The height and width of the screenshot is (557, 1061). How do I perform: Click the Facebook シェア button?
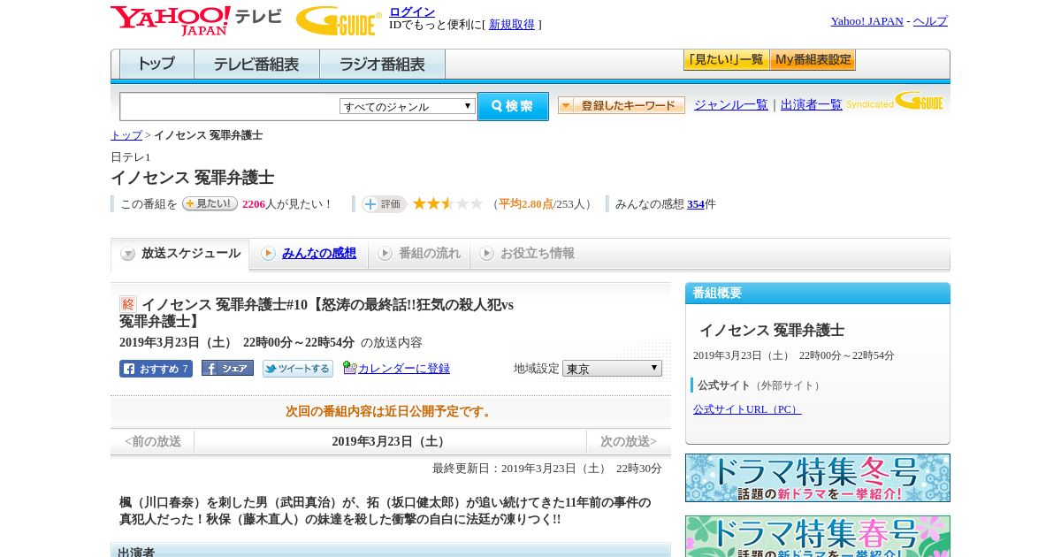click(x=227, y=369)
